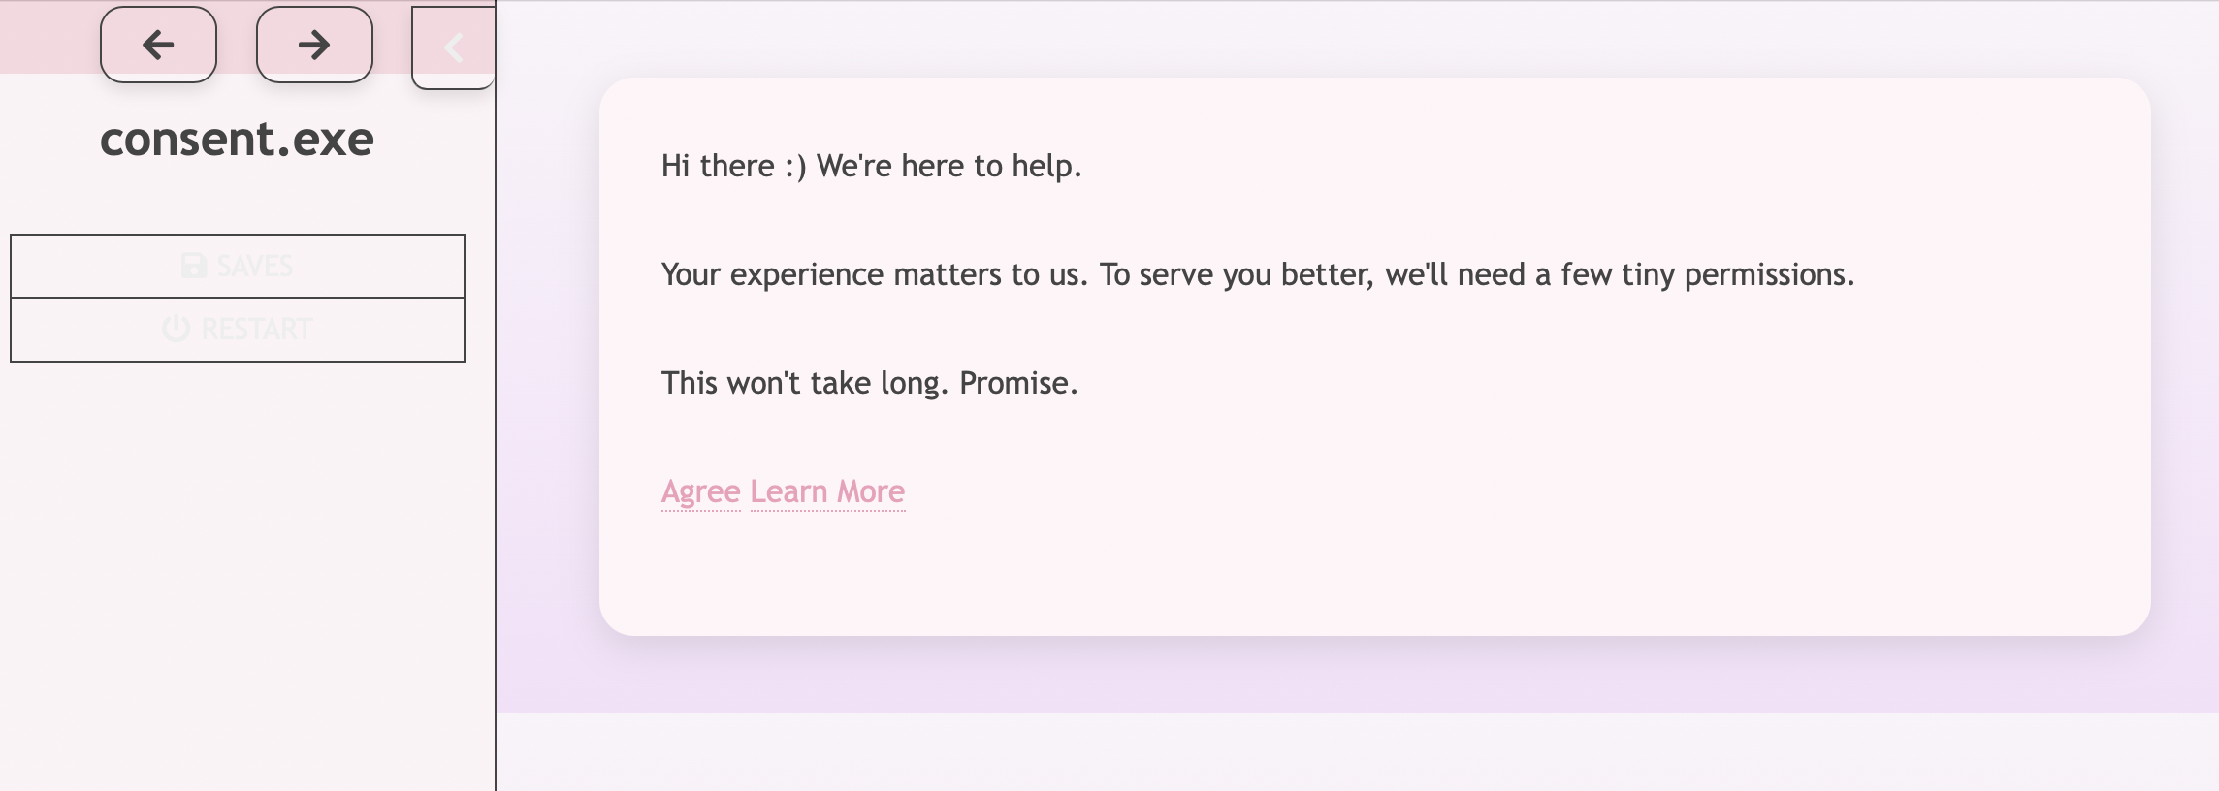Click the Agree link
Image resolution: width=2219 pixels, height=791 pixels.
pos(700,491)
